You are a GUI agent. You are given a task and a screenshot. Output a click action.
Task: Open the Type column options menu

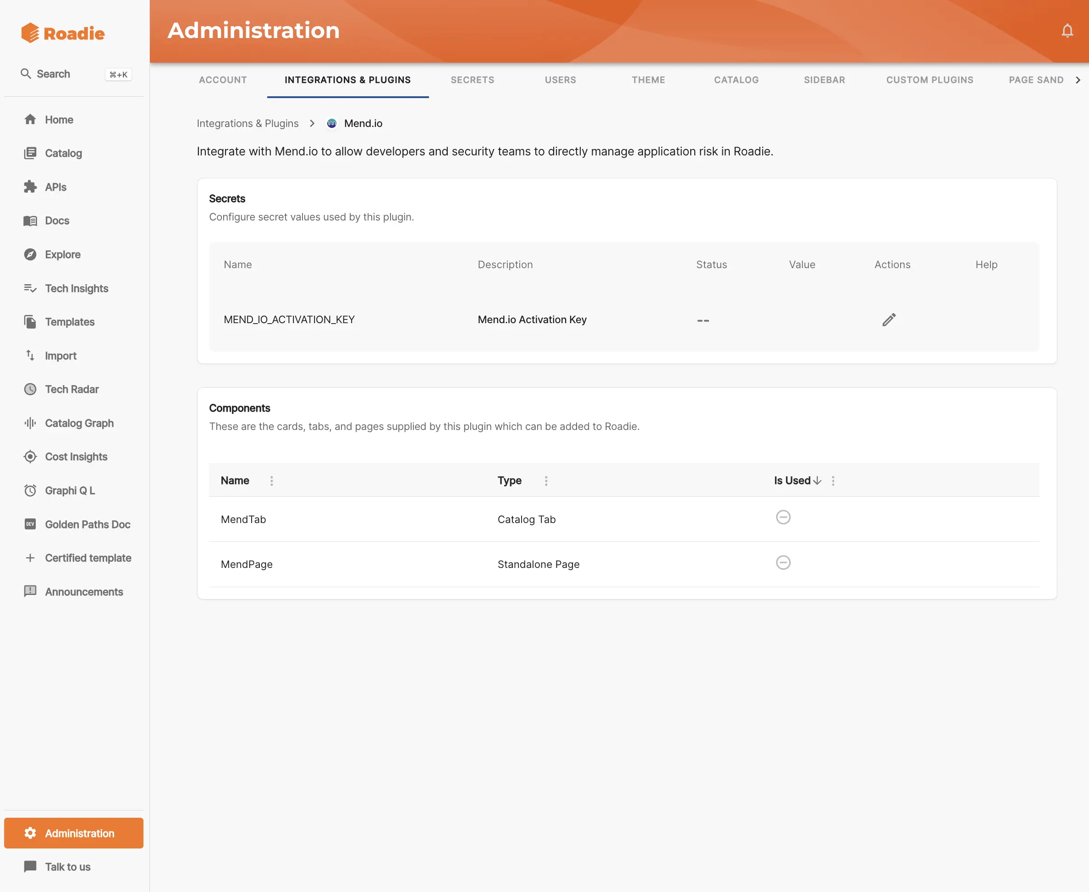[546, 481]
